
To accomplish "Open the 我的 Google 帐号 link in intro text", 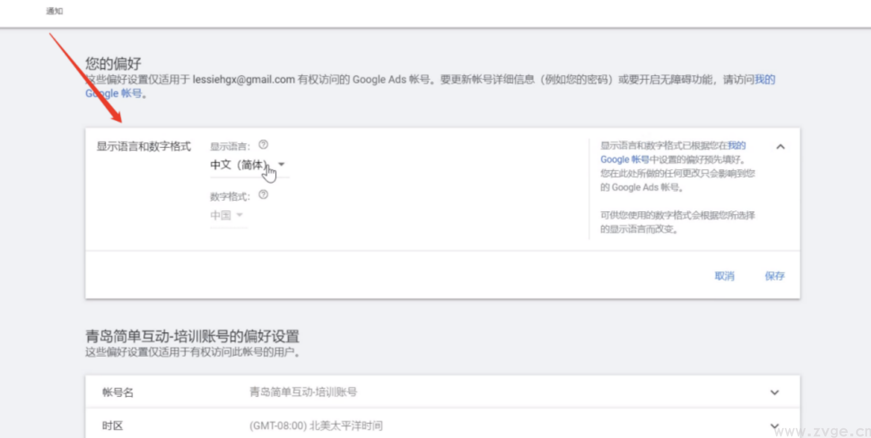I will click(765, 80).
